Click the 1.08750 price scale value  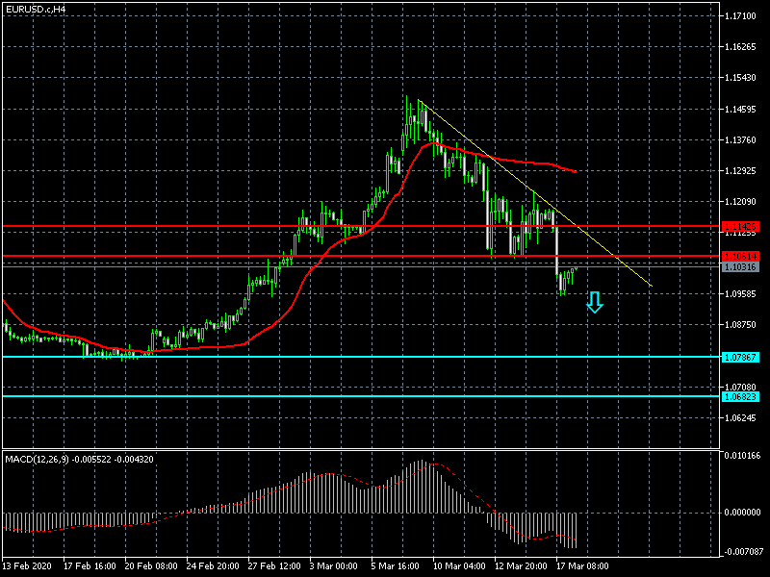click(740, 325)
